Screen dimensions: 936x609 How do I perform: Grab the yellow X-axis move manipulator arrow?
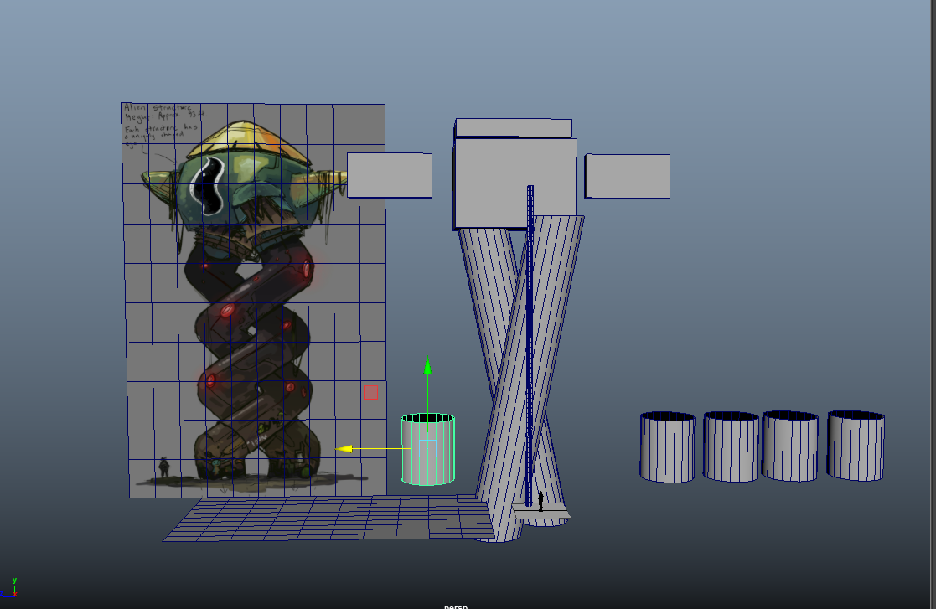click(x=344, y=448)
